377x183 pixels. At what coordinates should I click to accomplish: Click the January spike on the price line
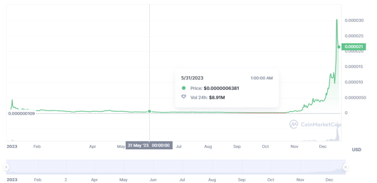(x=12, y=99)
